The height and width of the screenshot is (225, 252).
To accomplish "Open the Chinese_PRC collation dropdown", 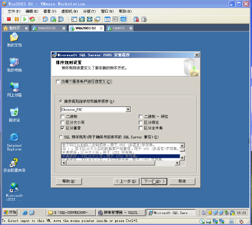I will (x=128, y=110).
